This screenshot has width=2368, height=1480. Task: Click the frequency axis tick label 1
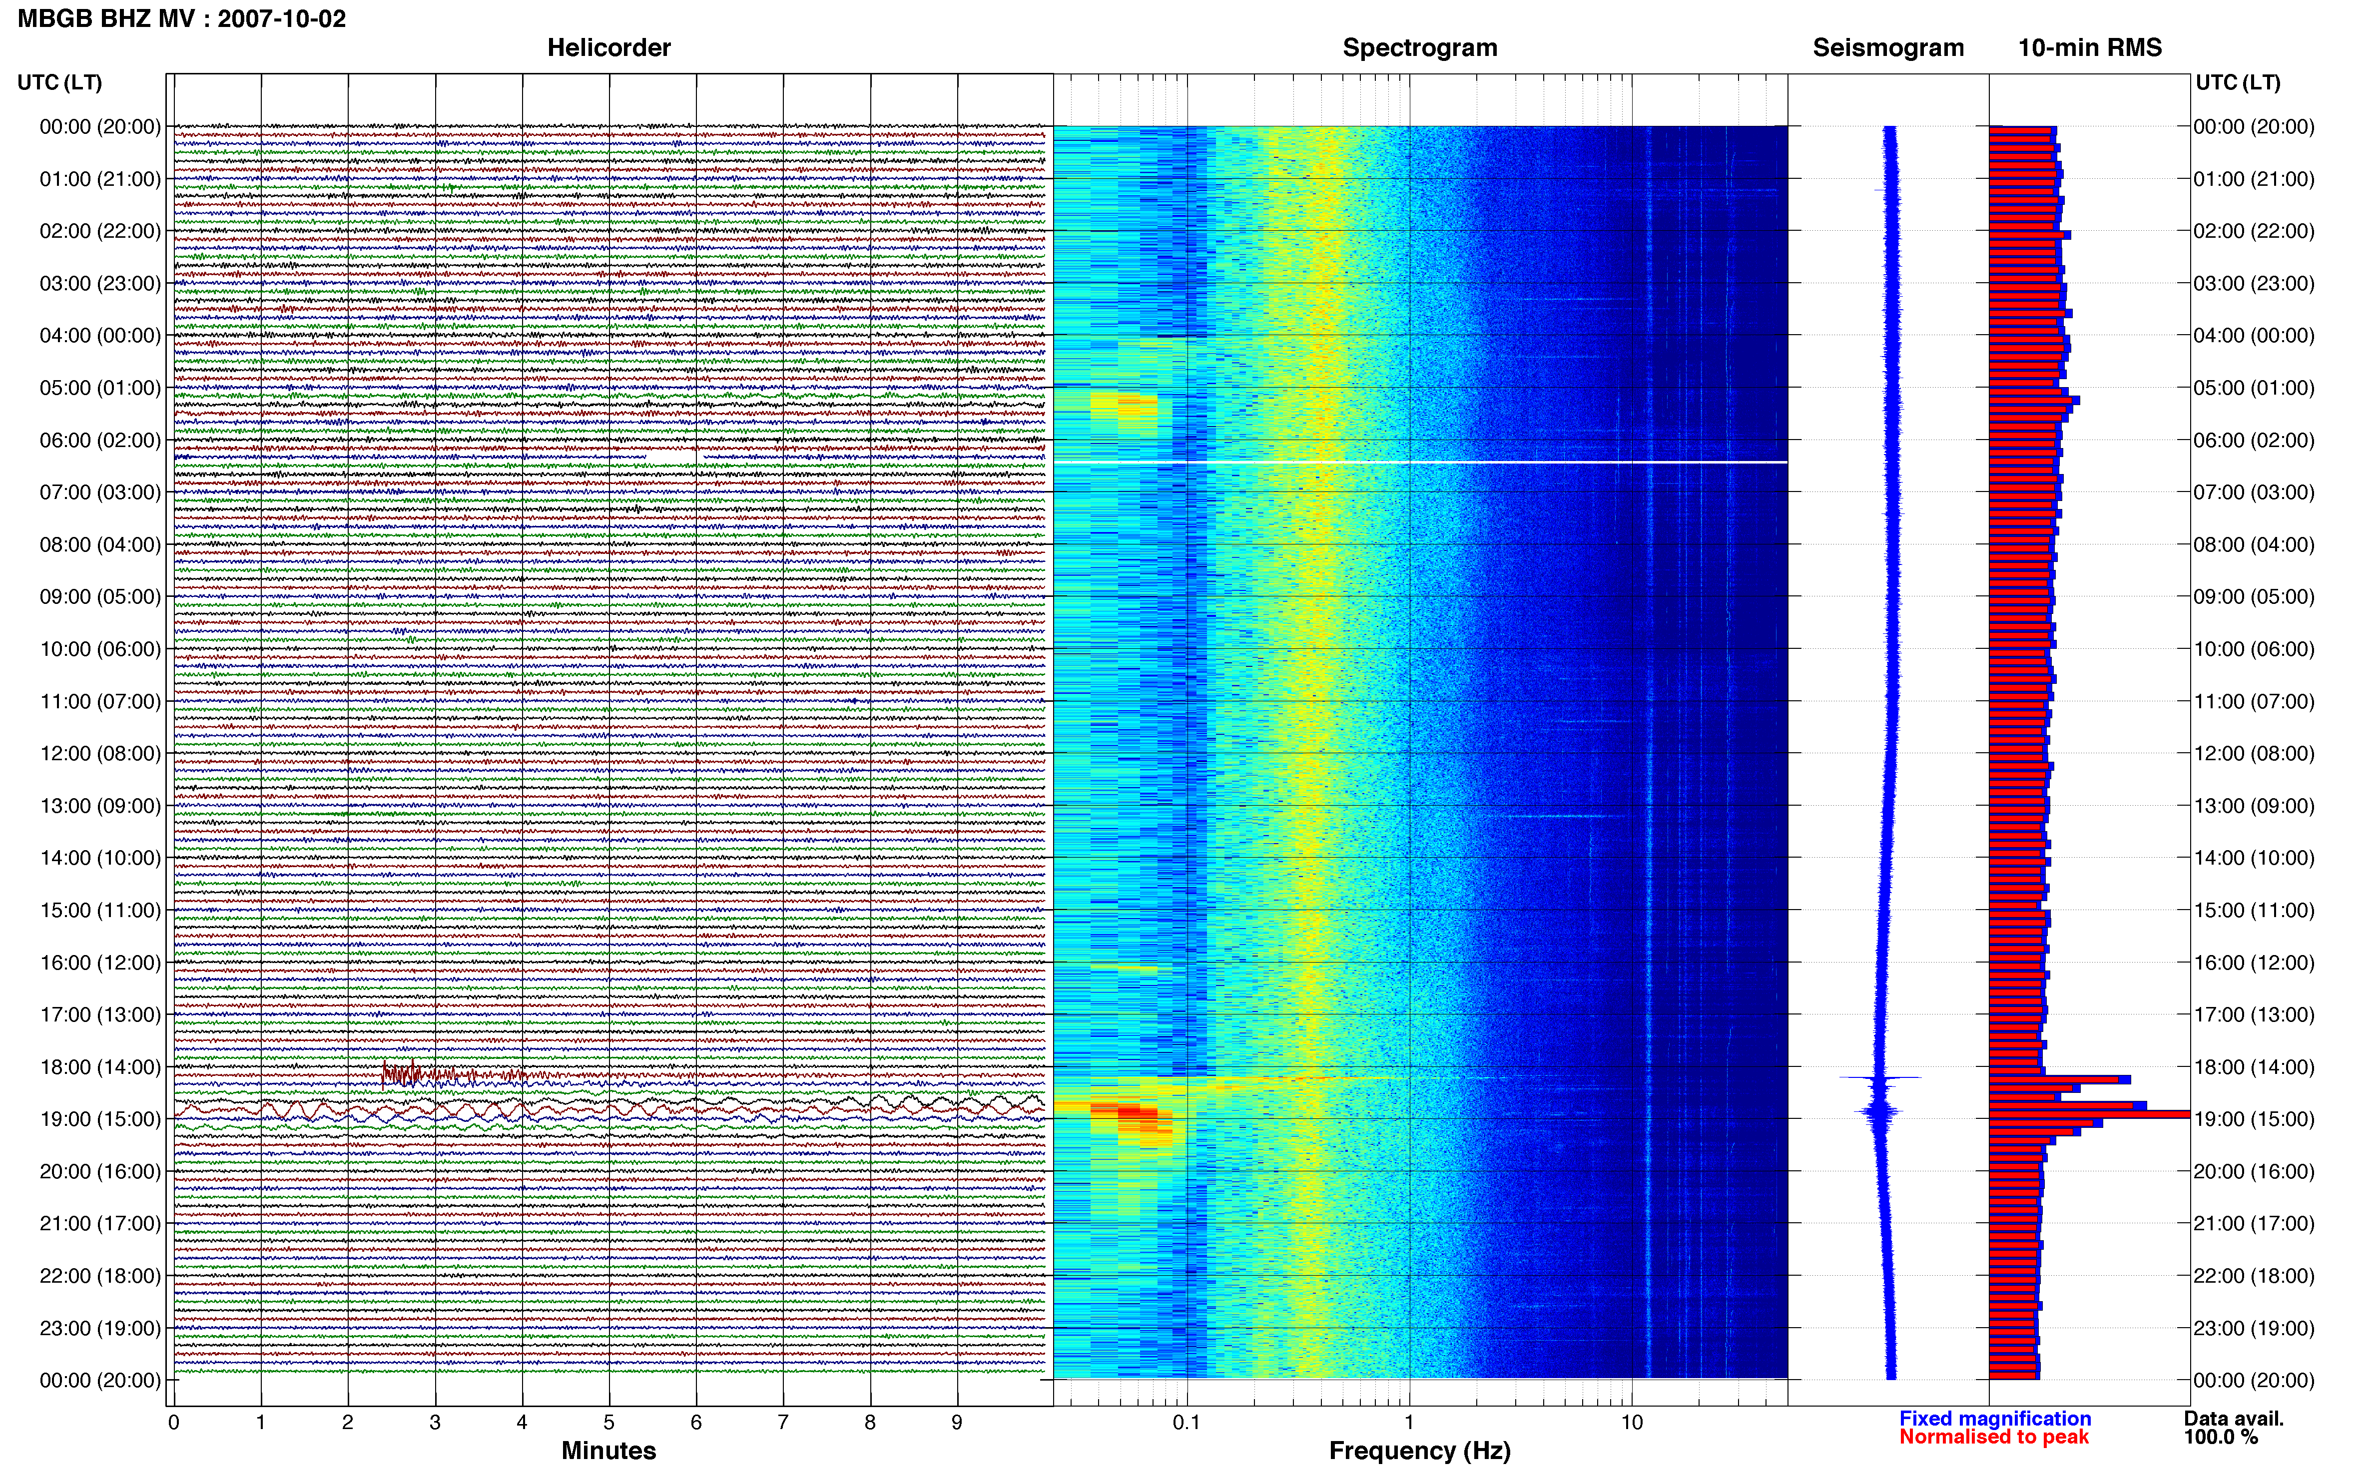[1409, 1423]
